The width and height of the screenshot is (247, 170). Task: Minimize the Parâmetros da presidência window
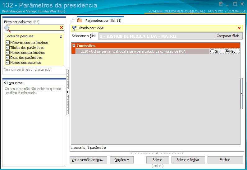(x=227, y=4)
